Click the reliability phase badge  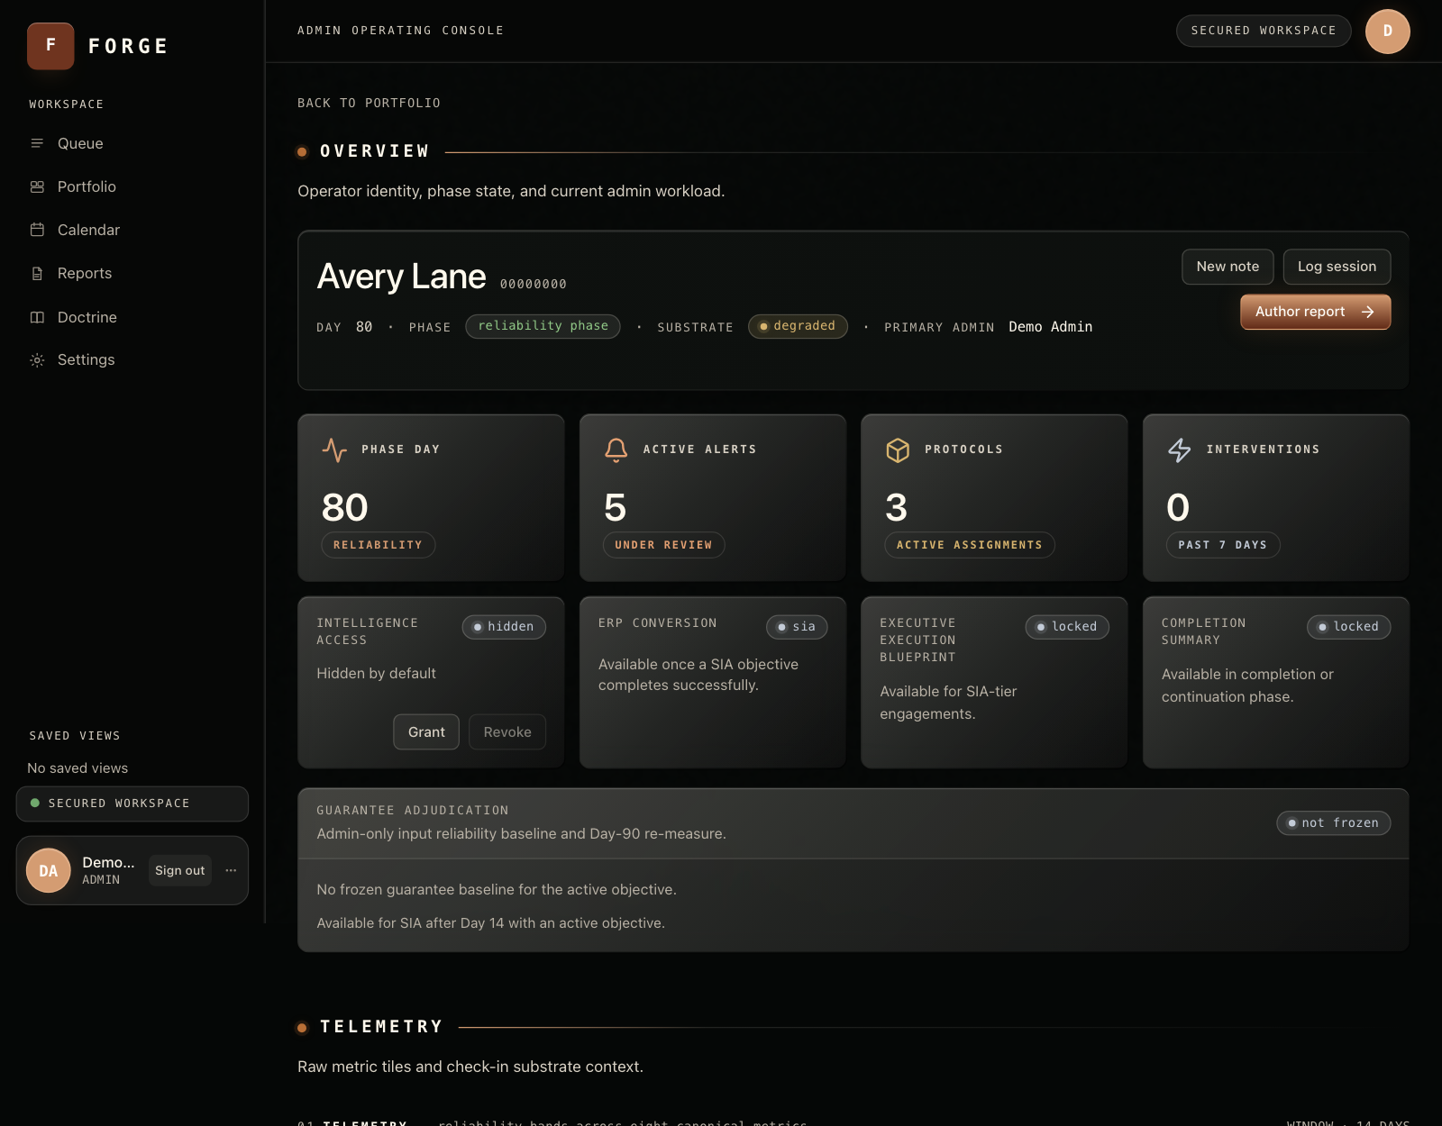tap(543, 326)
